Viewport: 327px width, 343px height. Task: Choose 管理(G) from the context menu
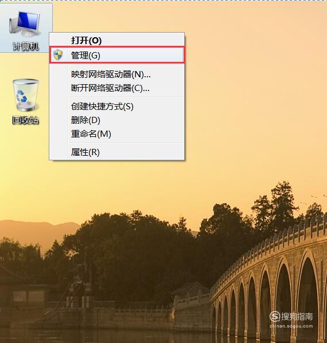click(117, 55)
